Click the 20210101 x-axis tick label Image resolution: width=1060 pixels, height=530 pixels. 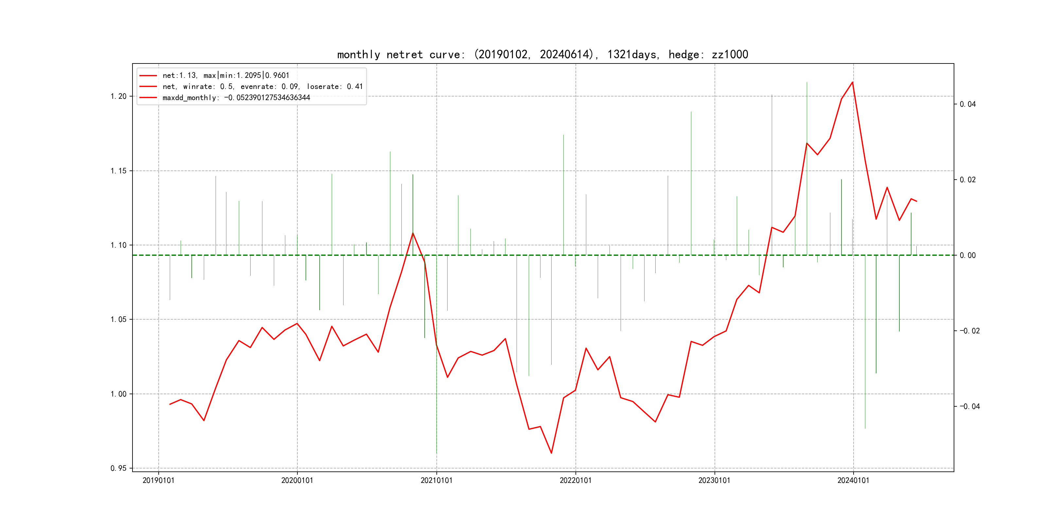[x=436, y=480]
